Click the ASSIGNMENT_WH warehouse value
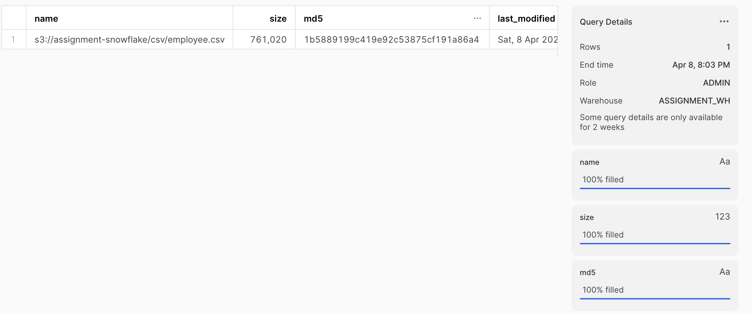This screenshot has width=752, height=314. (x=694, y=100)
